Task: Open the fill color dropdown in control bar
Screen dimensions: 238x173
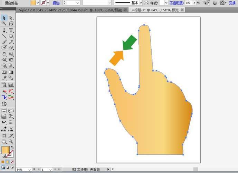Action: 38,3
